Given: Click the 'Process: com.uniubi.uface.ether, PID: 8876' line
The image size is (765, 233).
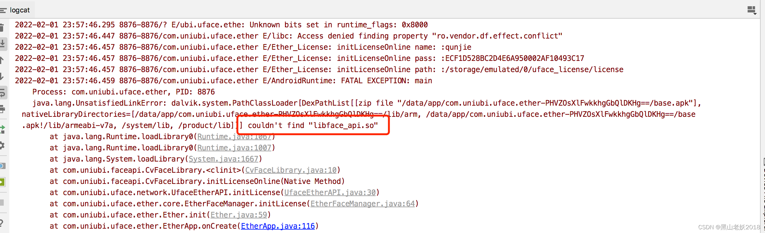Looking at the screenshot, I should (124, 92).
